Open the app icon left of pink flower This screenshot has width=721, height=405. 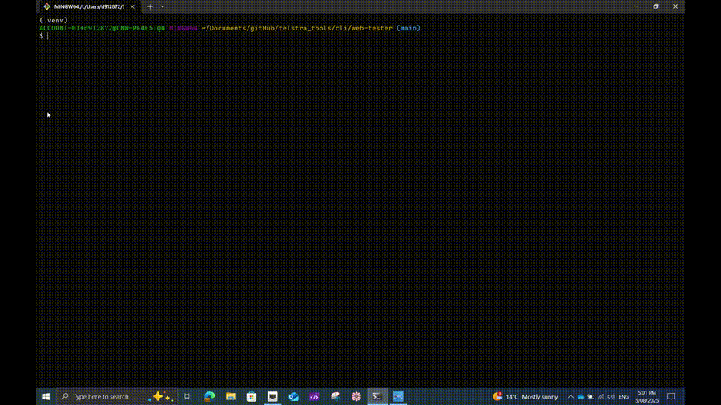pyautogui.click(x=335, y=396)
